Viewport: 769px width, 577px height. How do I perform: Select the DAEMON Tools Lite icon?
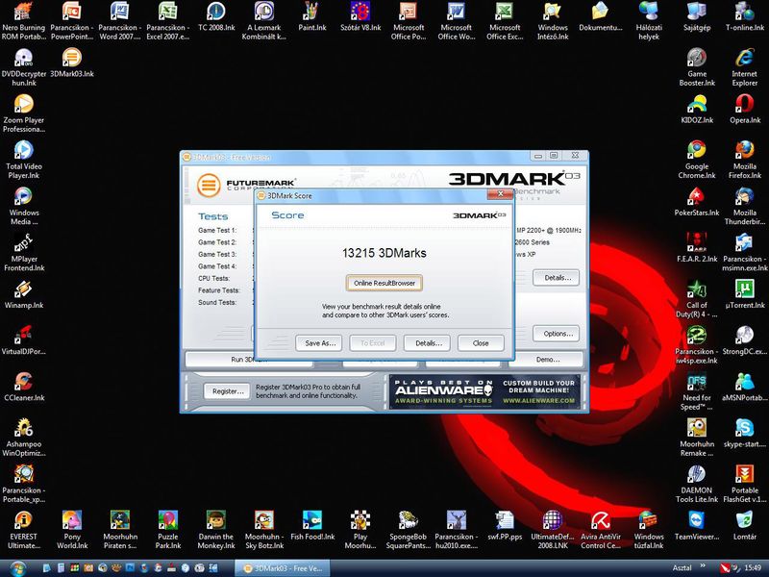pyautogui.click(x=696, y=484)
